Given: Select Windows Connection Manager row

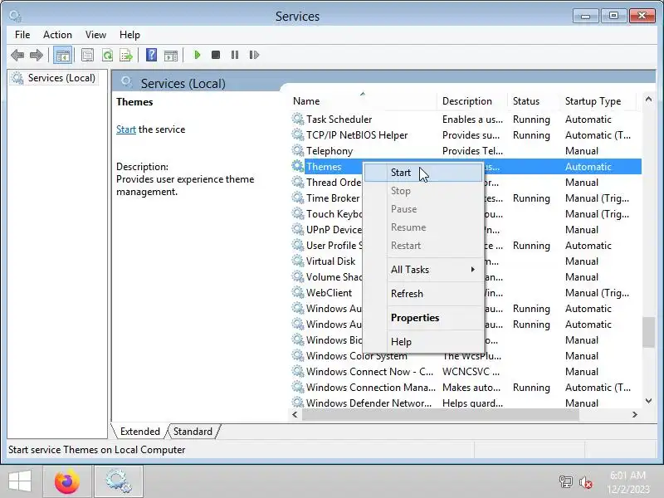Looking at the screenshot, I should click(466, 387).
